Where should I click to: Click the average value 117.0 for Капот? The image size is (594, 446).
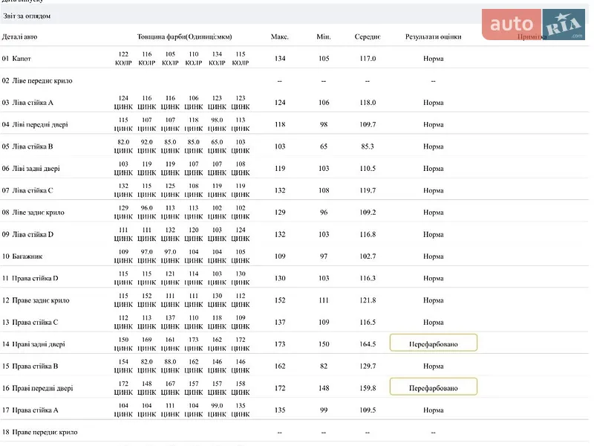[x=368, y=59]
